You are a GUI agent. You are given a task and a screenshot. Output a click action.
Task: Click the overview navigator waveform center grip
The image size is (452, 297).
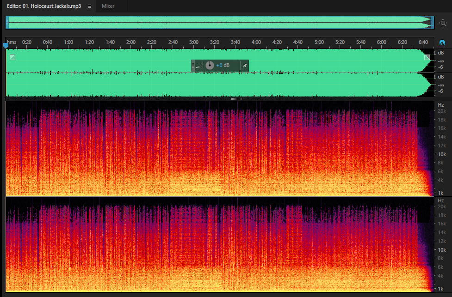[220, 22]
